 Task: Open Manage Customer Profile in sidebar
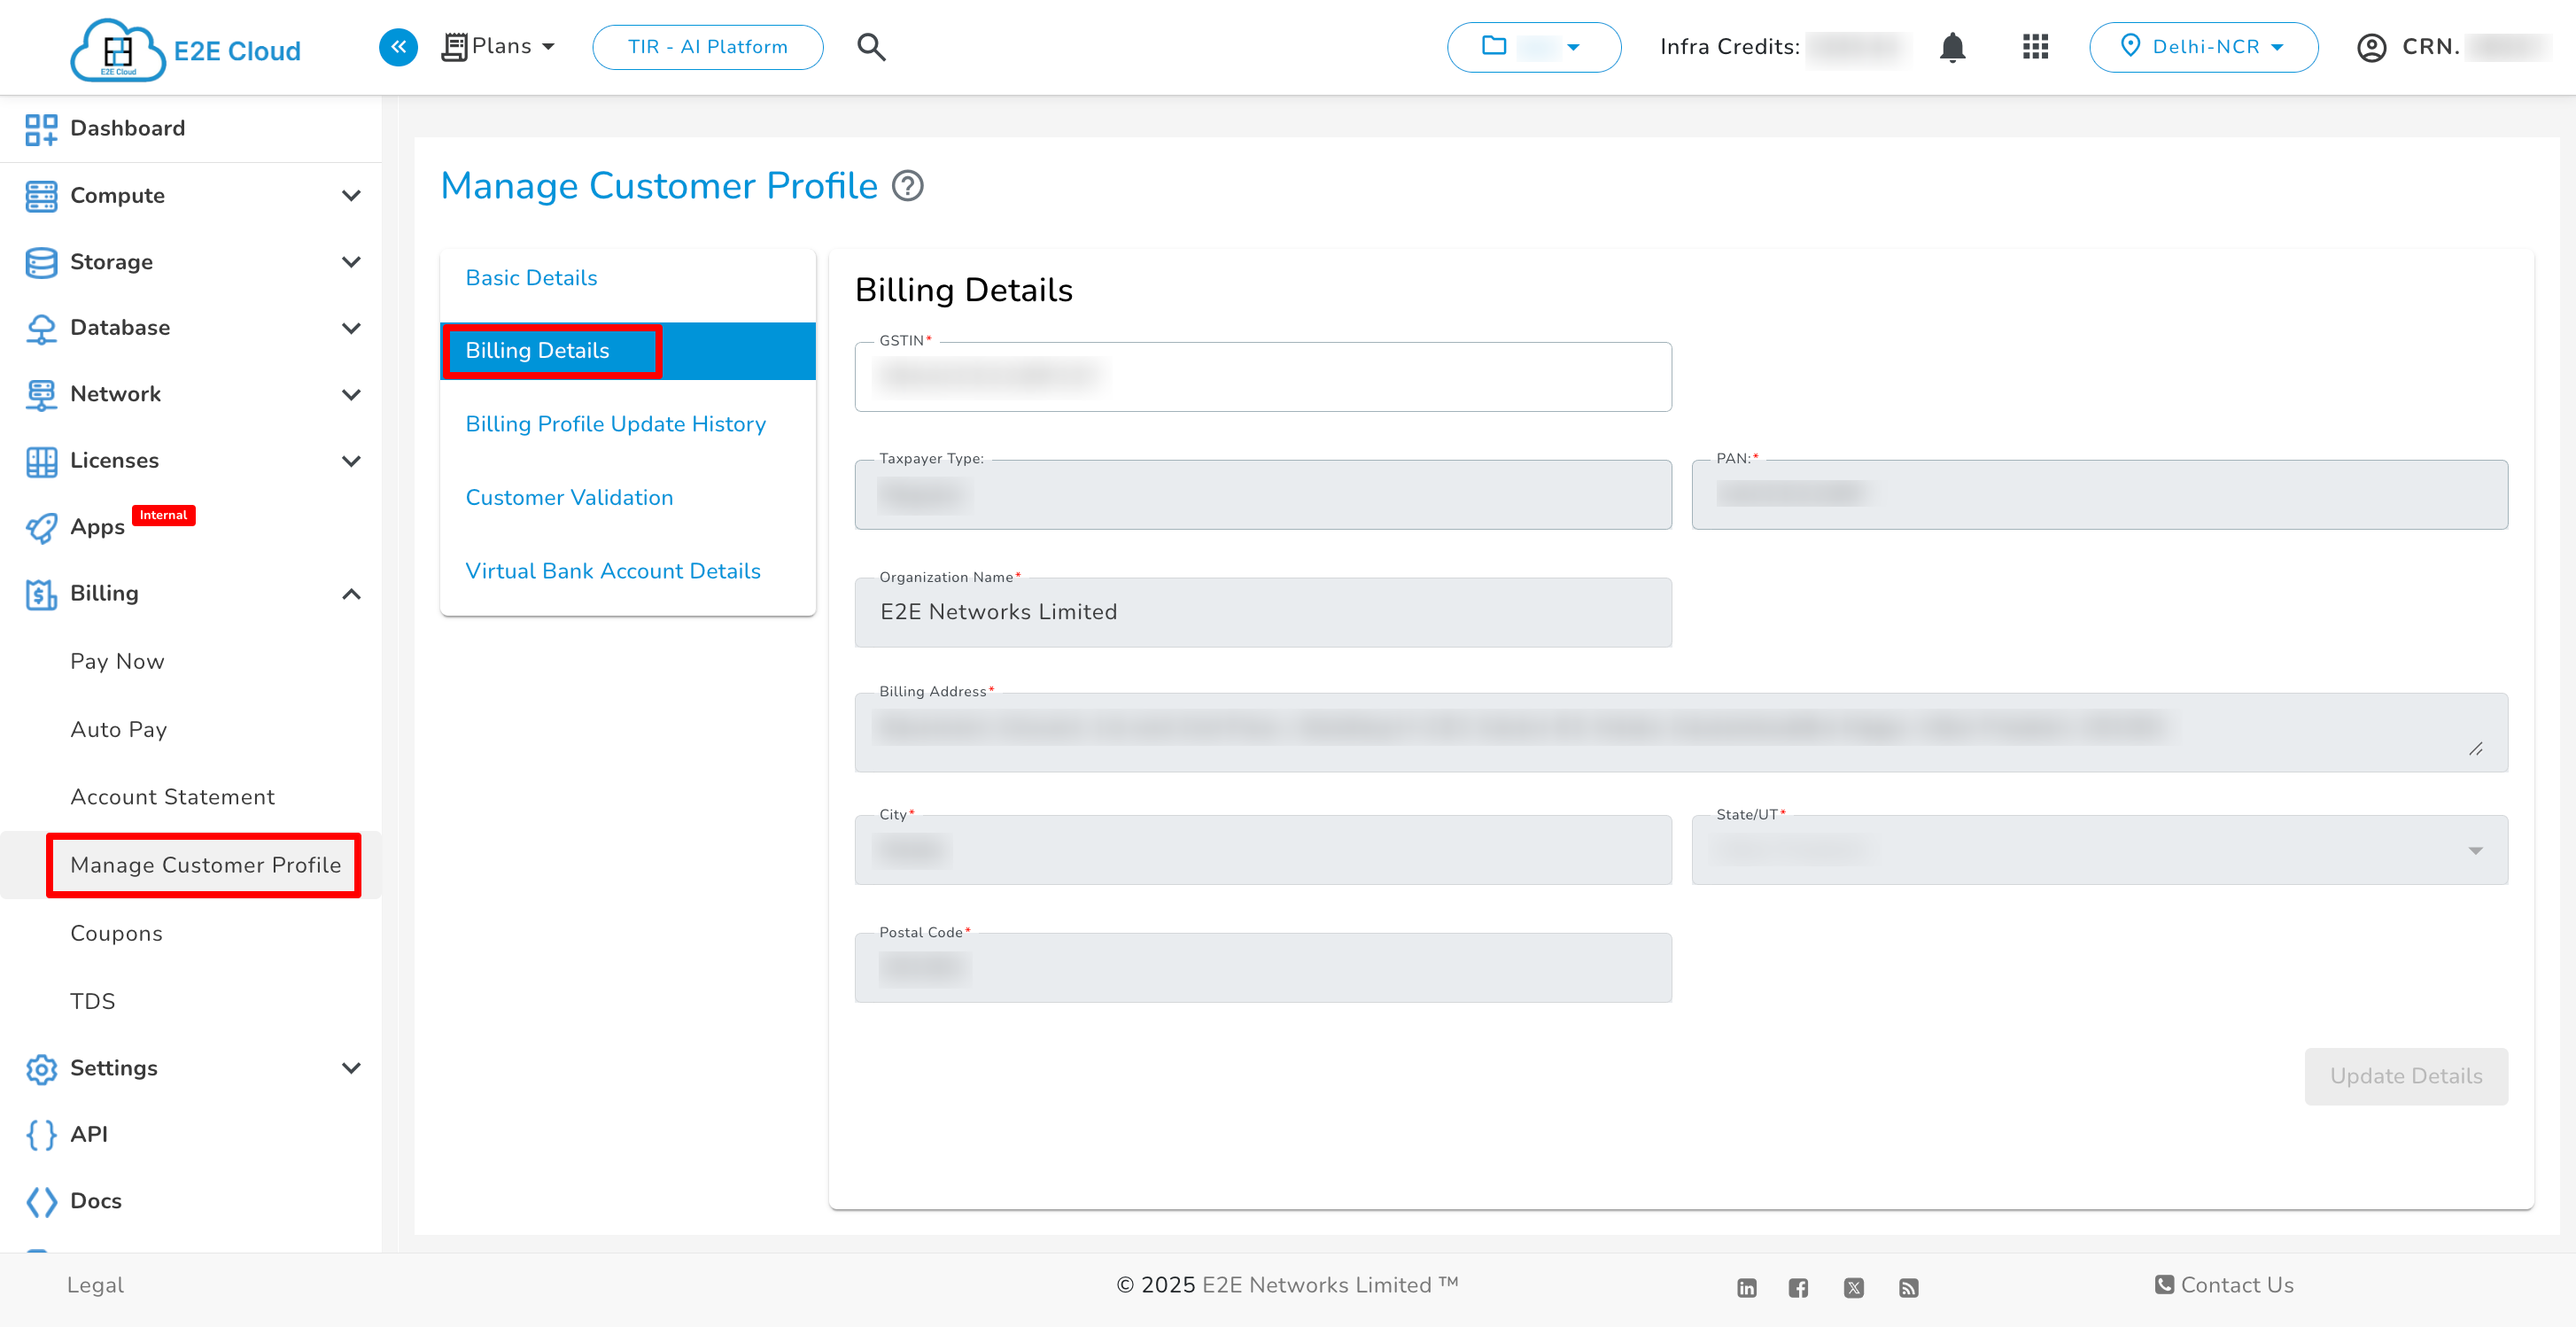pyautogui.click(x=205, y=865)
